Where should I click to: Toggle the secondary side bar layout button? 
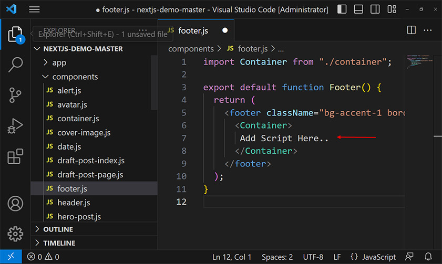[375, 9]
